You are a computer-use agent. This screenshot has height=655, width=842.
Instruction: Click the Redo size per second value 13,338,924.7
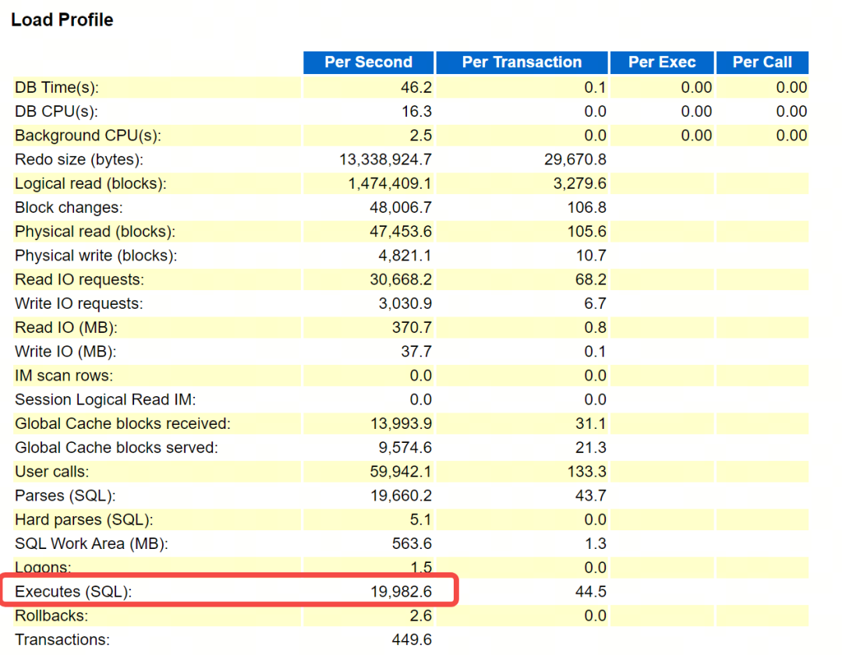(x=386, y=159)
